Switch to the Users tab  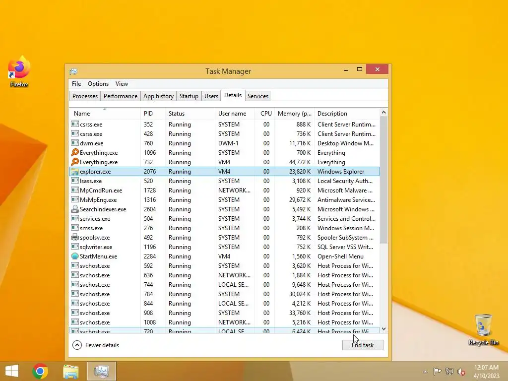[x=211, y=96]
